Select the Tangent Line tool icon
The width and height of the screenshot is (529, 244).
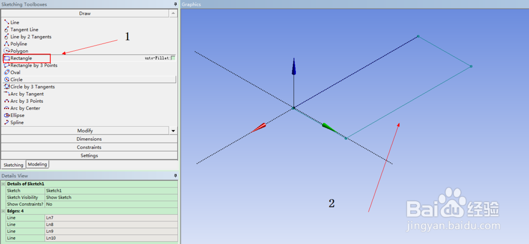pyautogui.click(x=6, y=29)
